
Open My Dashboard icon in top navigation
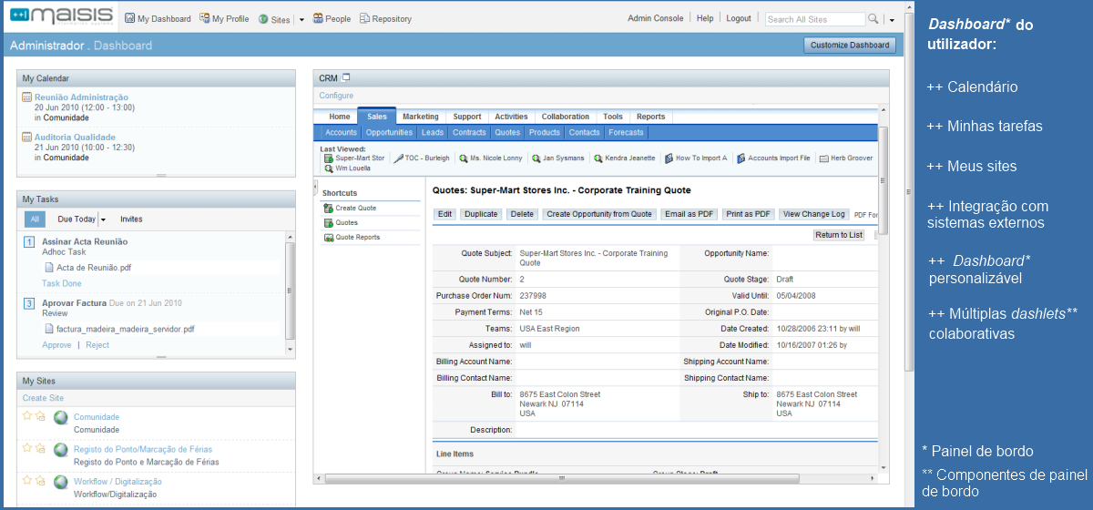(x=129, y=18)
